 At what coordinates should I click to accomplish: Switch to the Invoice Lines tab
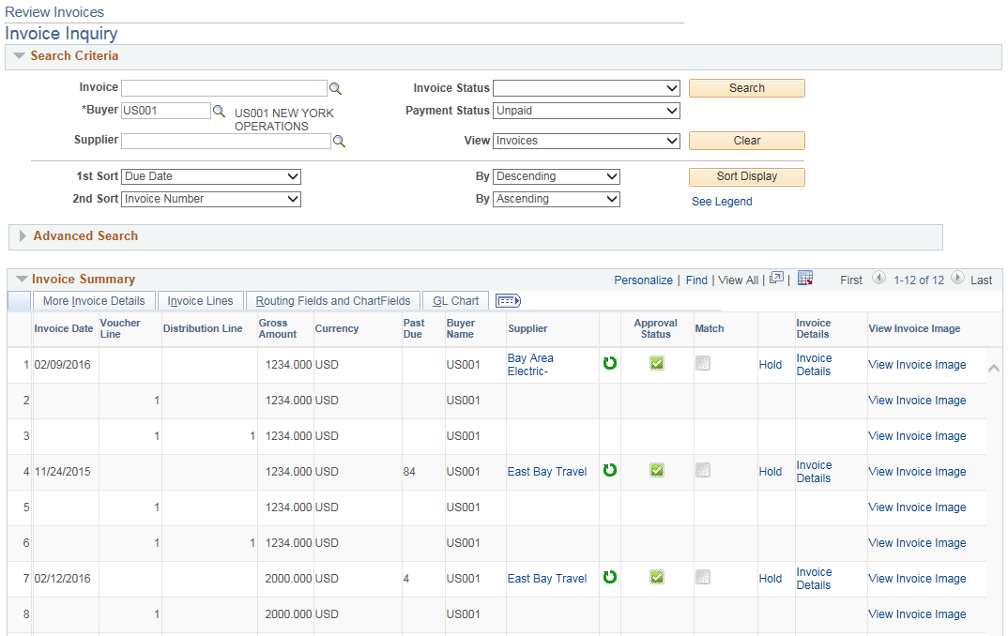(200, 300)
